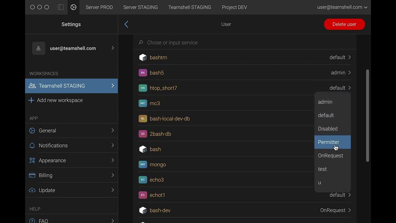This screenshot has height=223, width=396.
Task: Open the user@teamshell.com account dropdown
Action: point(342,7)
